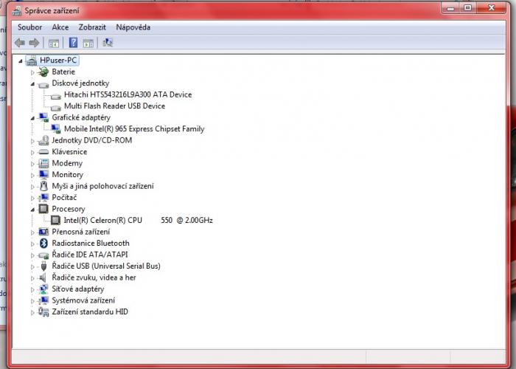Click the Intel Celeron CPU processor icon
Viewport: 516px width, 369px height.
tap(56, 220)
